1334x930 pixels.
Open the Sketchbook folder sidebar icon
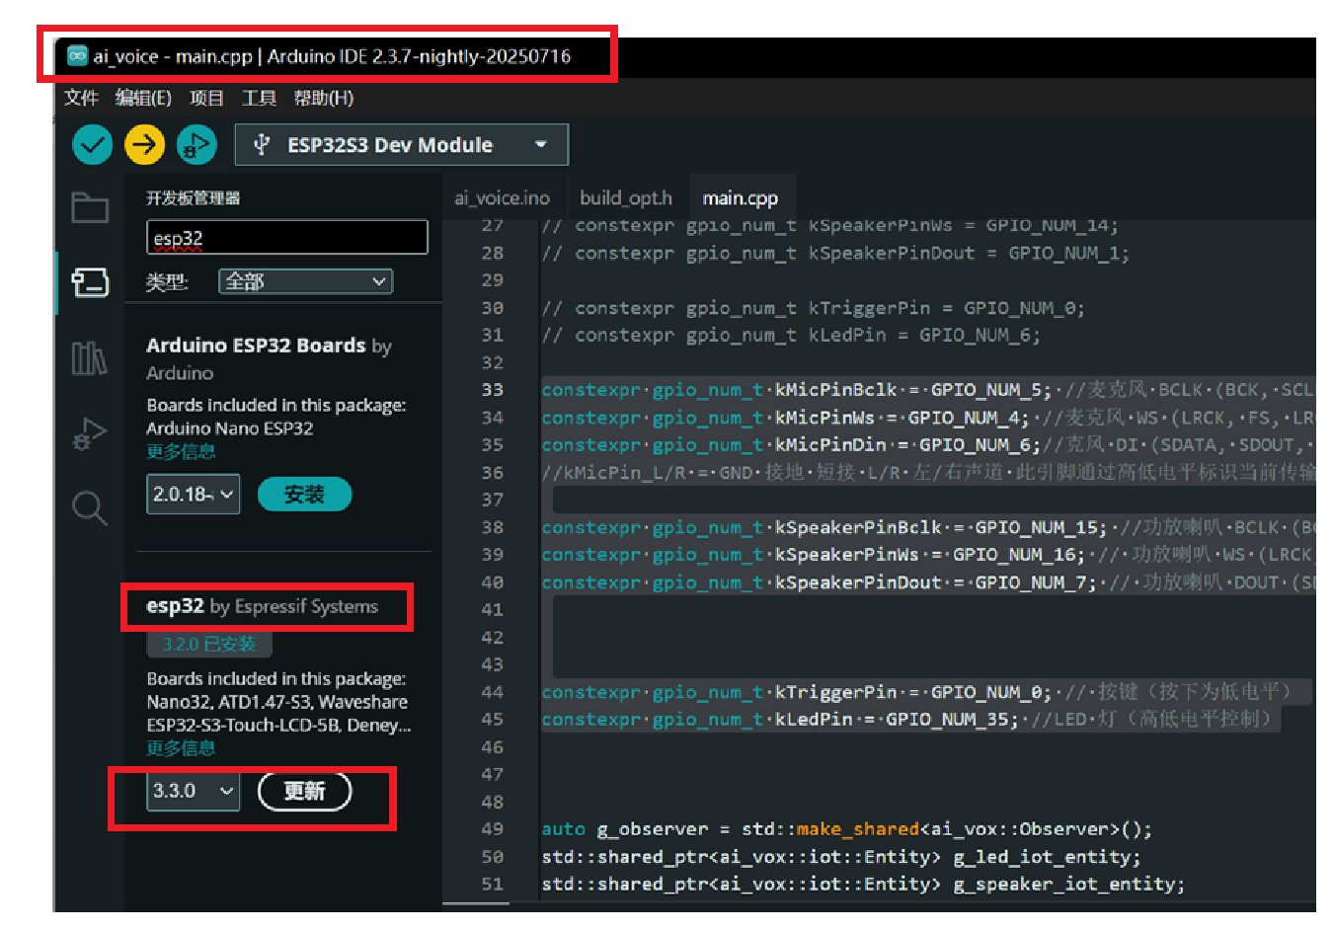coord(90,207)
